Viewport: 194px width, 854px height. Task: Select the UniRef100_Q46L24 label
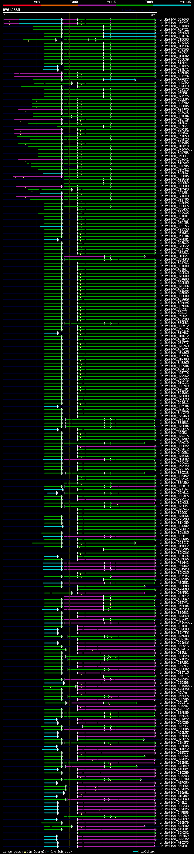[x=174, y=802]
